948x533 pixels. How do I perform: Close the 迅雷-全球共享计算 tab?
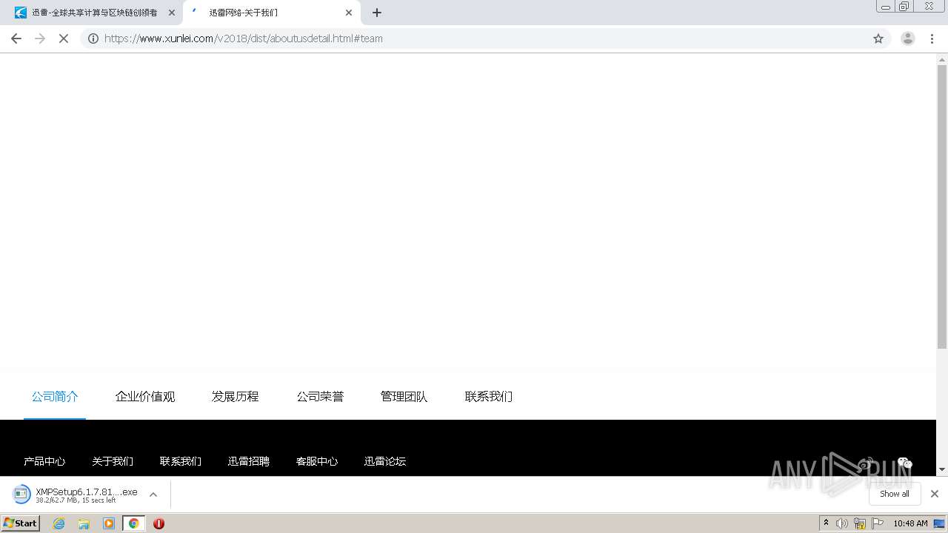[x=172, y=13]
